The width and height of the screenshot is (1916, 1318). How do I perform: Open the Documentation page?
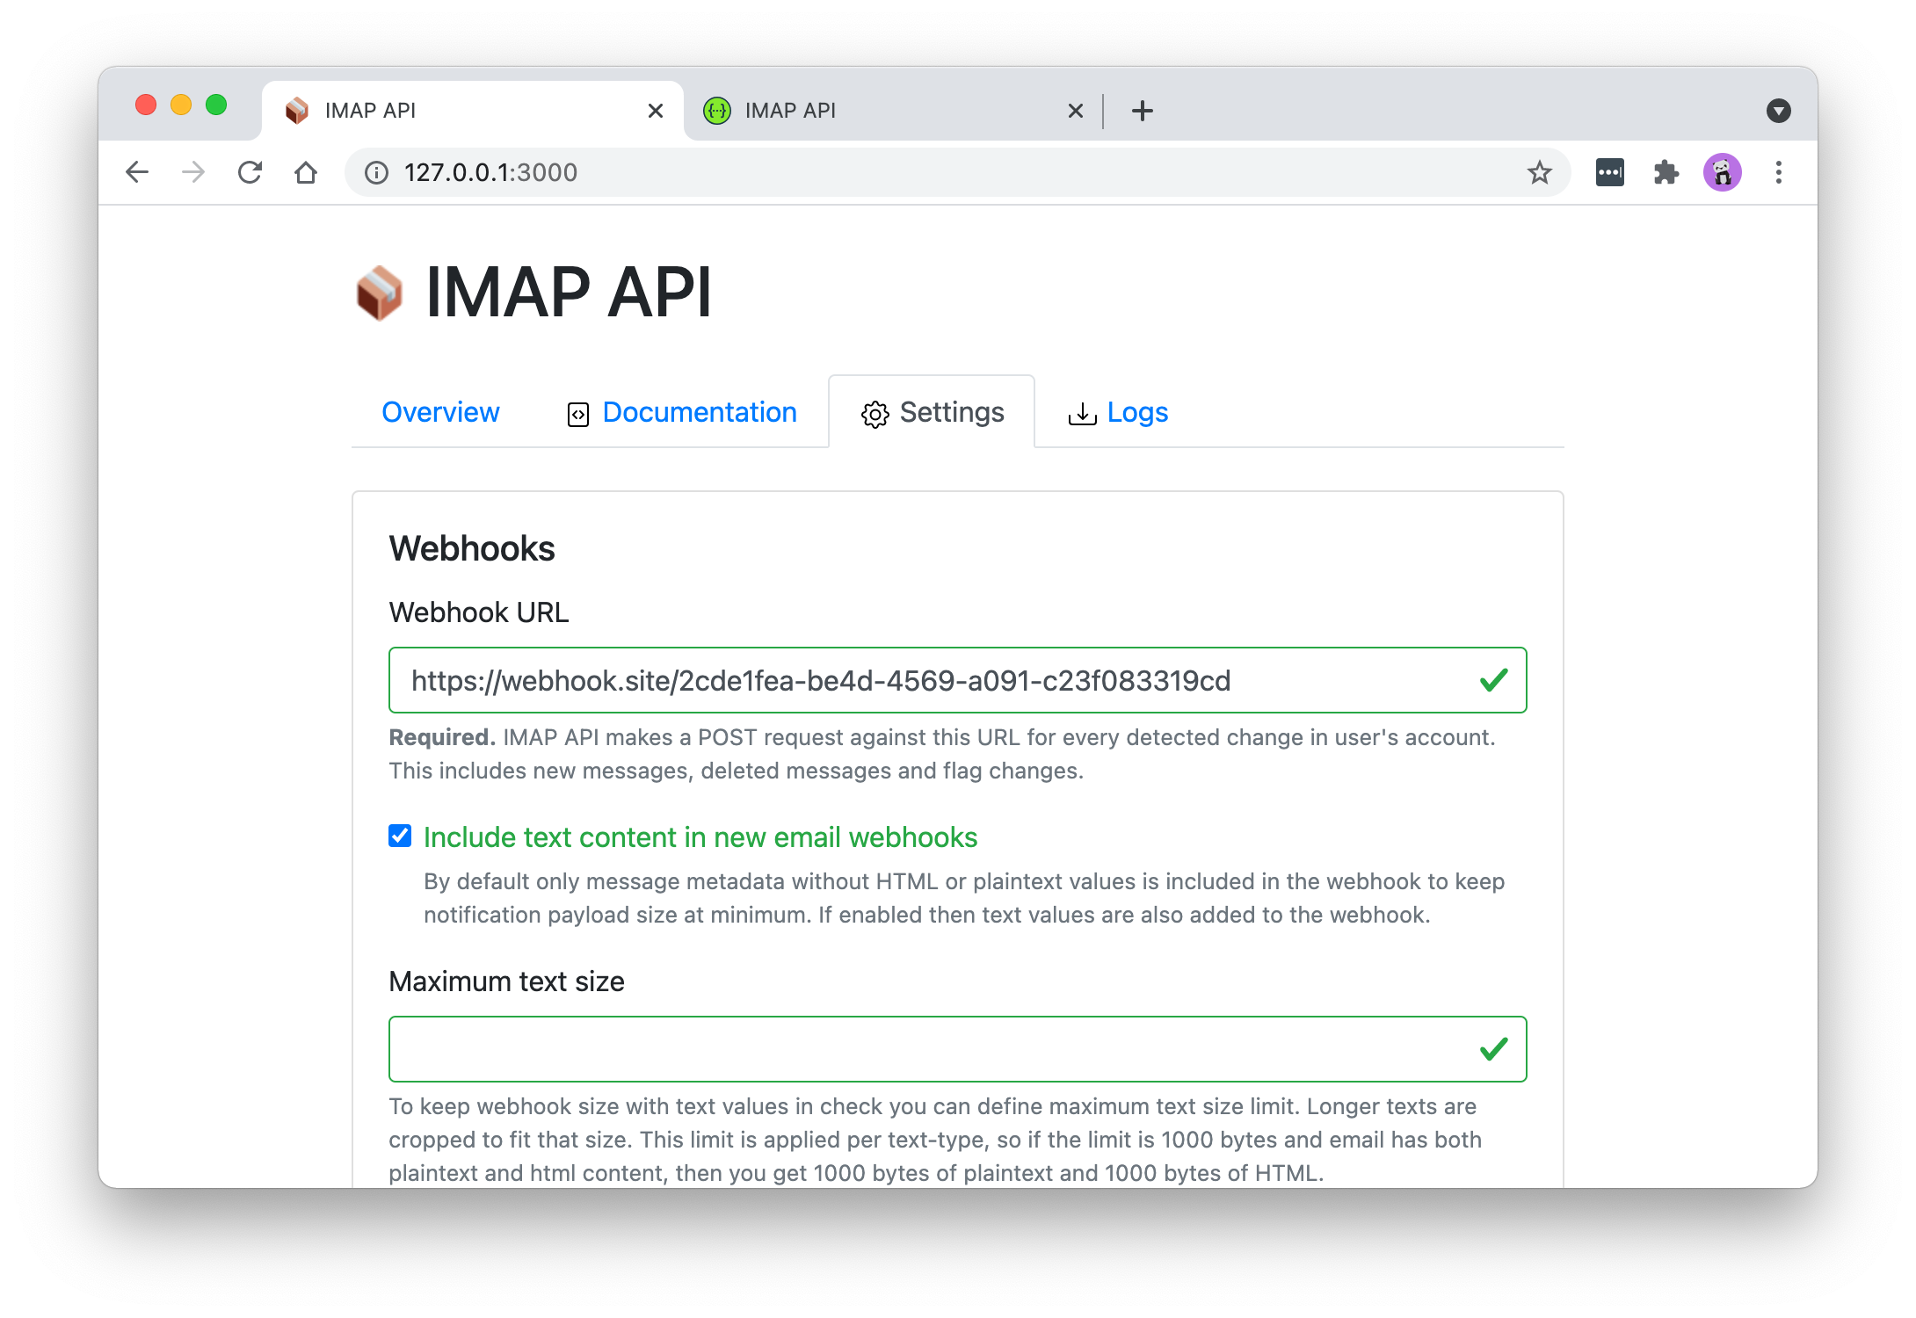click(700, 413)
